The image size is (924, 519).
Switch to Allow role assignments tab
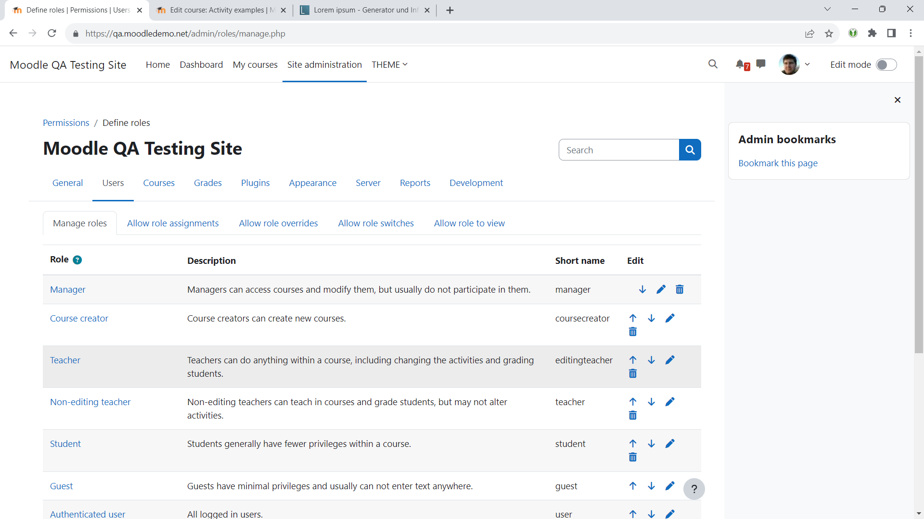pos(173,223)
